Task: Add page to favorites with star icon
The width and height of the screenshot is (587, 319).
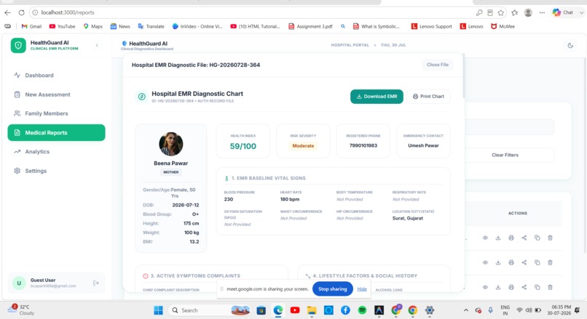Action: pyautogui.click(x=501, y=12)
